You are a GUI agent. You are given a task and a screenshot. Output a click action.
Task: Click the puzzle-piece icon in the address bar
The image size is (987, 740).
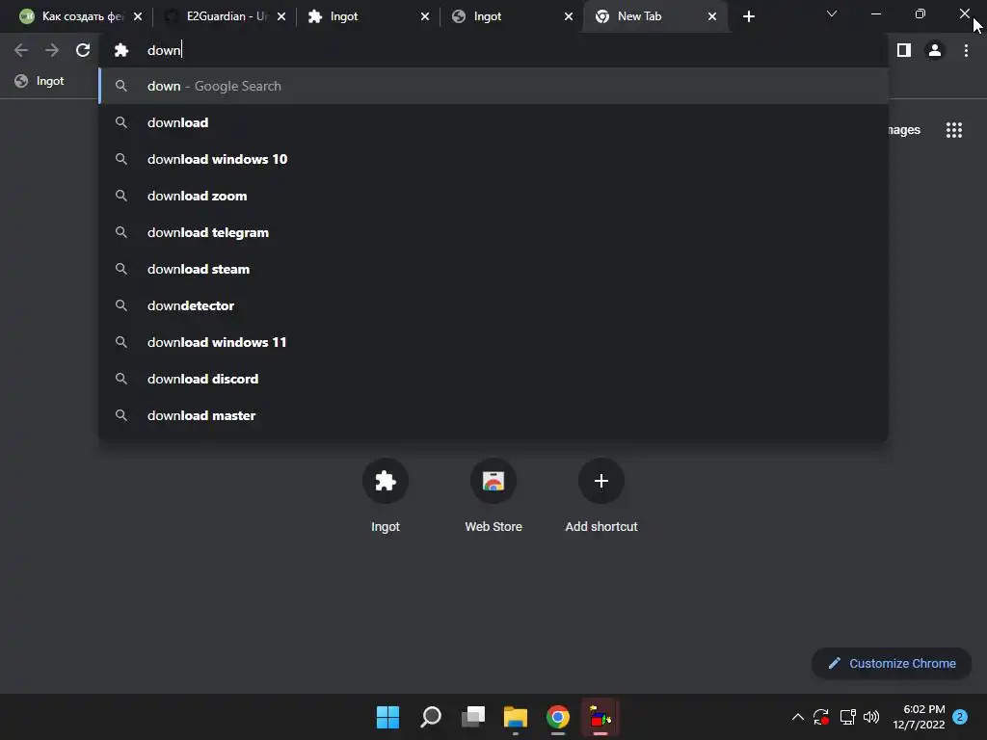[121, 50]
